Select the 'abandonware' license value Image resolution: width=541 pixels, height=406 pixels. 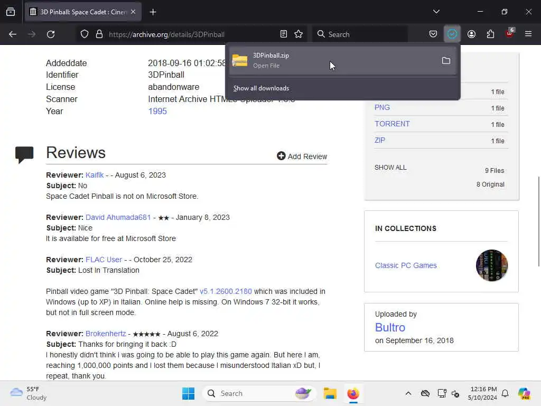tap(173, 87)
